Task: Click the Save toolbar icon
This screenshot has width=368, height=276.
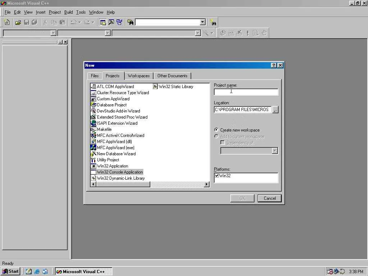Action: (27, 22)
